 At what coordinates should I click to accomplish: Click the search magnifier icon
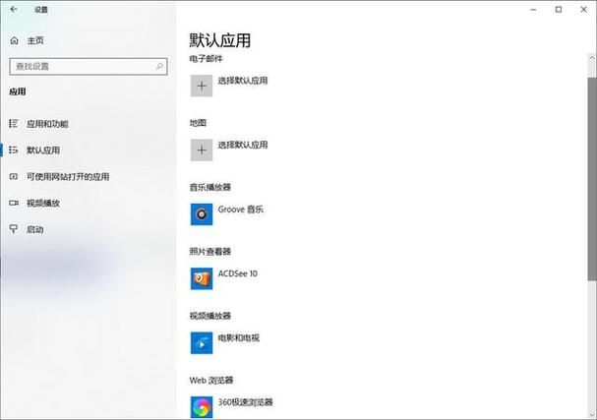pos(159,66)
